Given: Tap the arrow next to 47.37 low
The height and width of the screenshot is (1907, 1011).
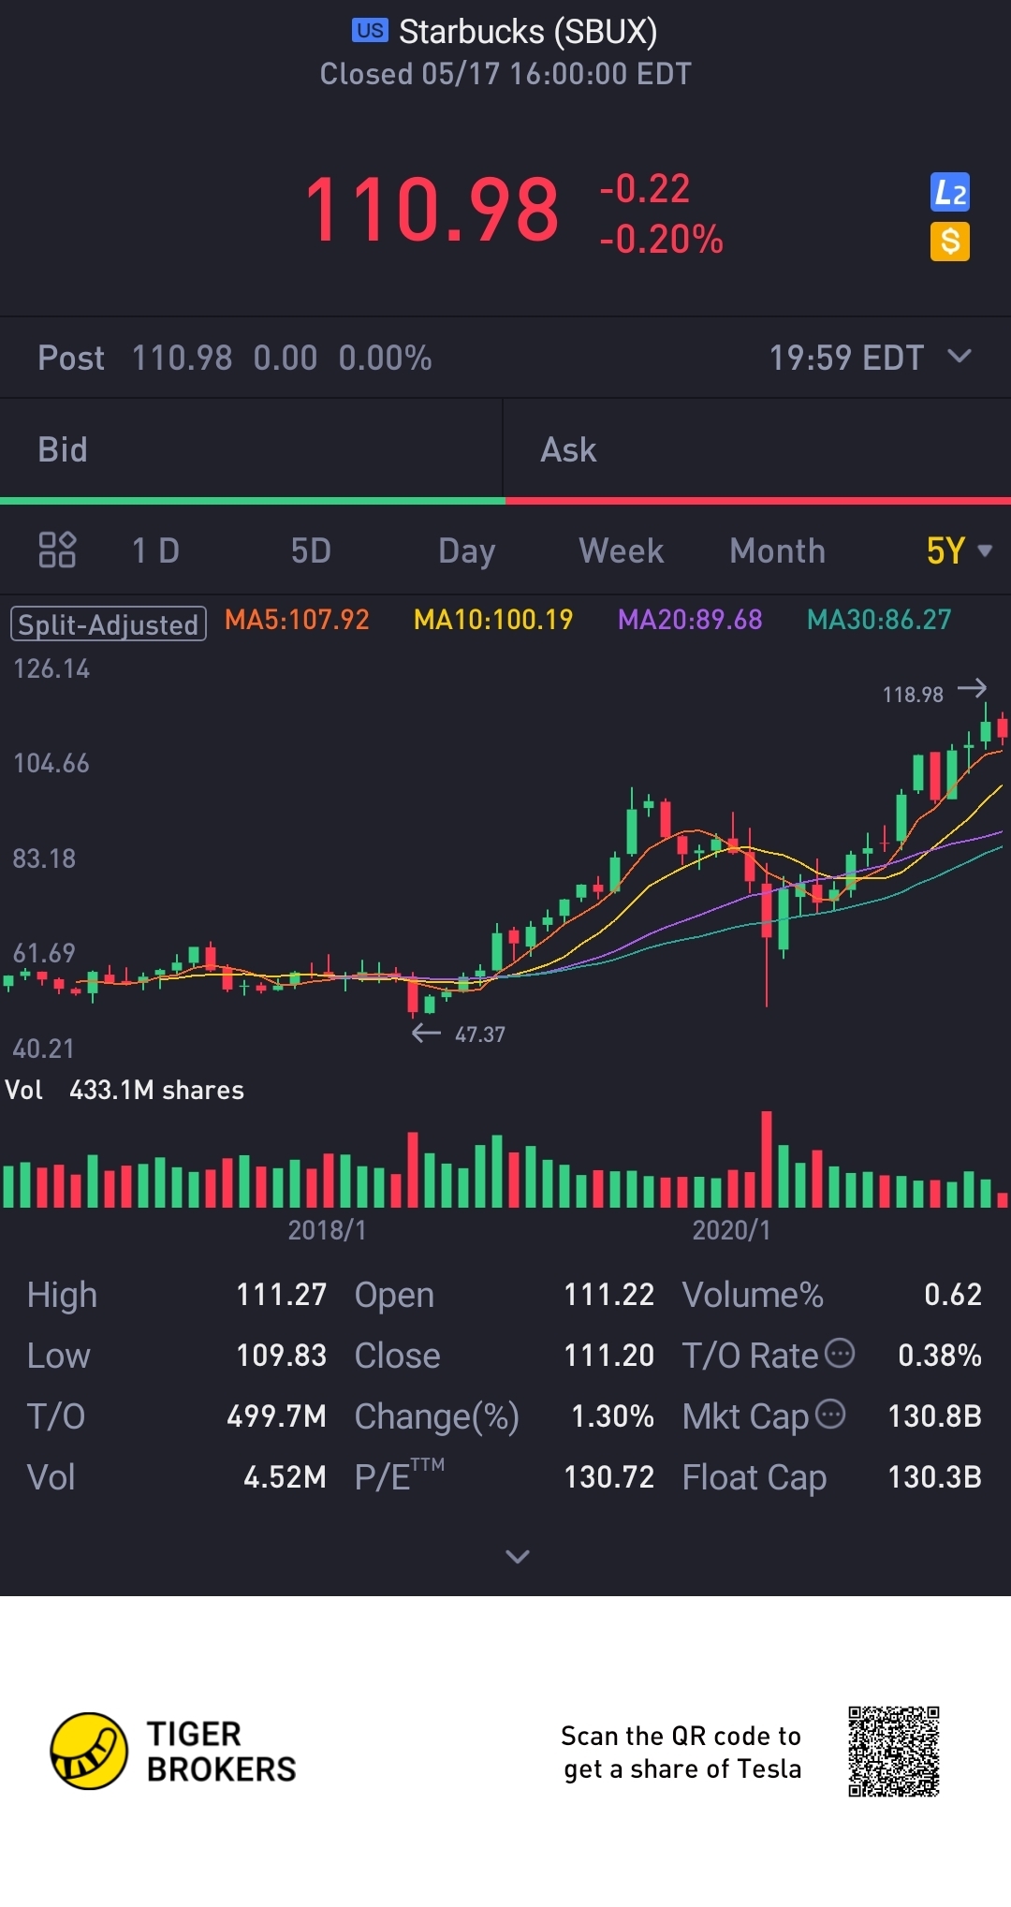Looking at the screenshot, I should click(x=426, y=1033).
